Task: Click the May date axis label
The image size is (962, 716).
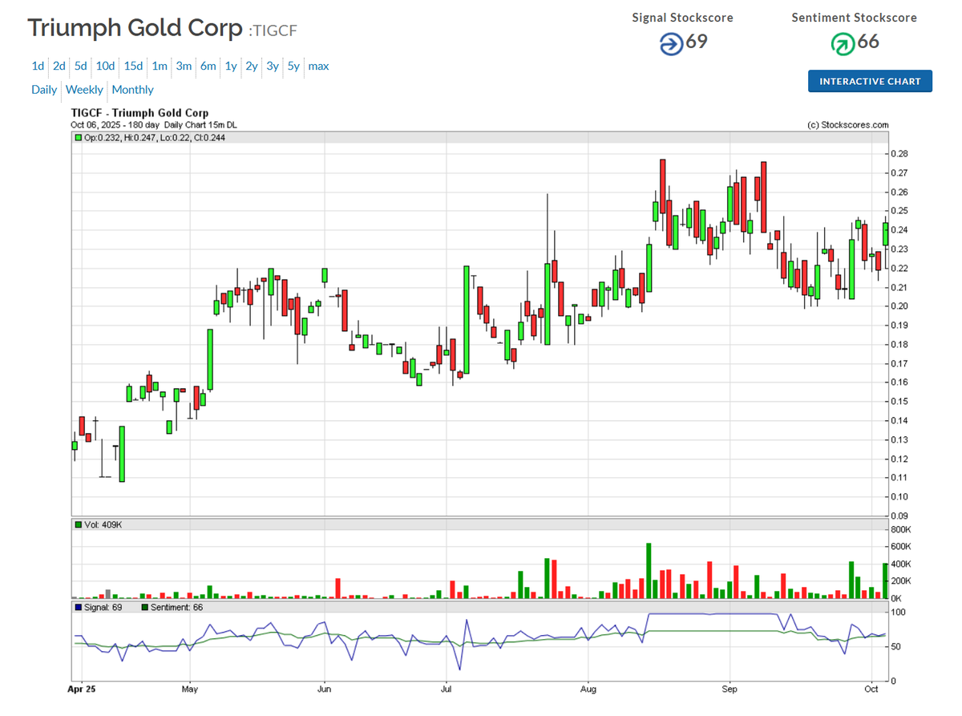Action: click(189, 688)
